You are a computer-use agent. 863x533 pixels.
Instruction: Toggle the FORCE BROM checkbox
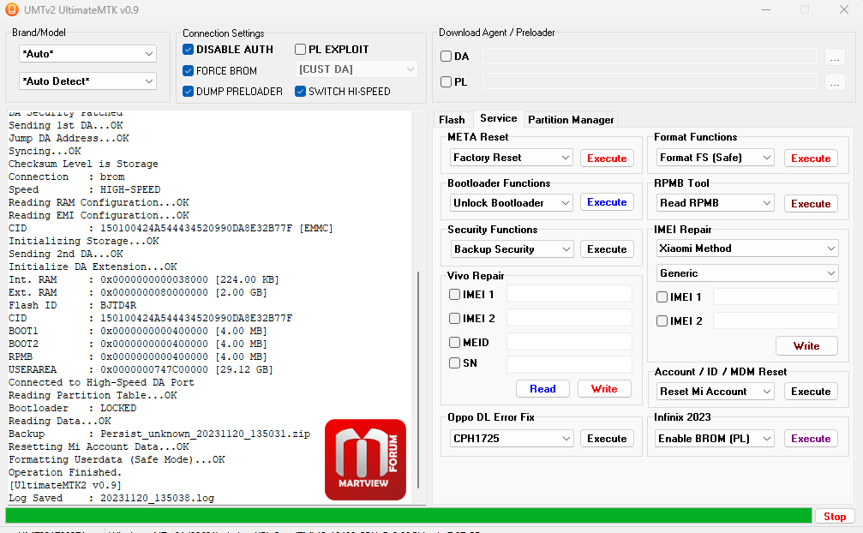(x=189, y=71)
